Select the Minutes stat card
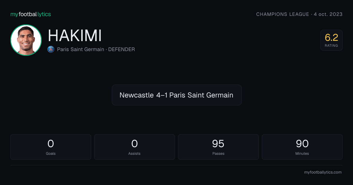The image size is (353, 185). [302, 147]
